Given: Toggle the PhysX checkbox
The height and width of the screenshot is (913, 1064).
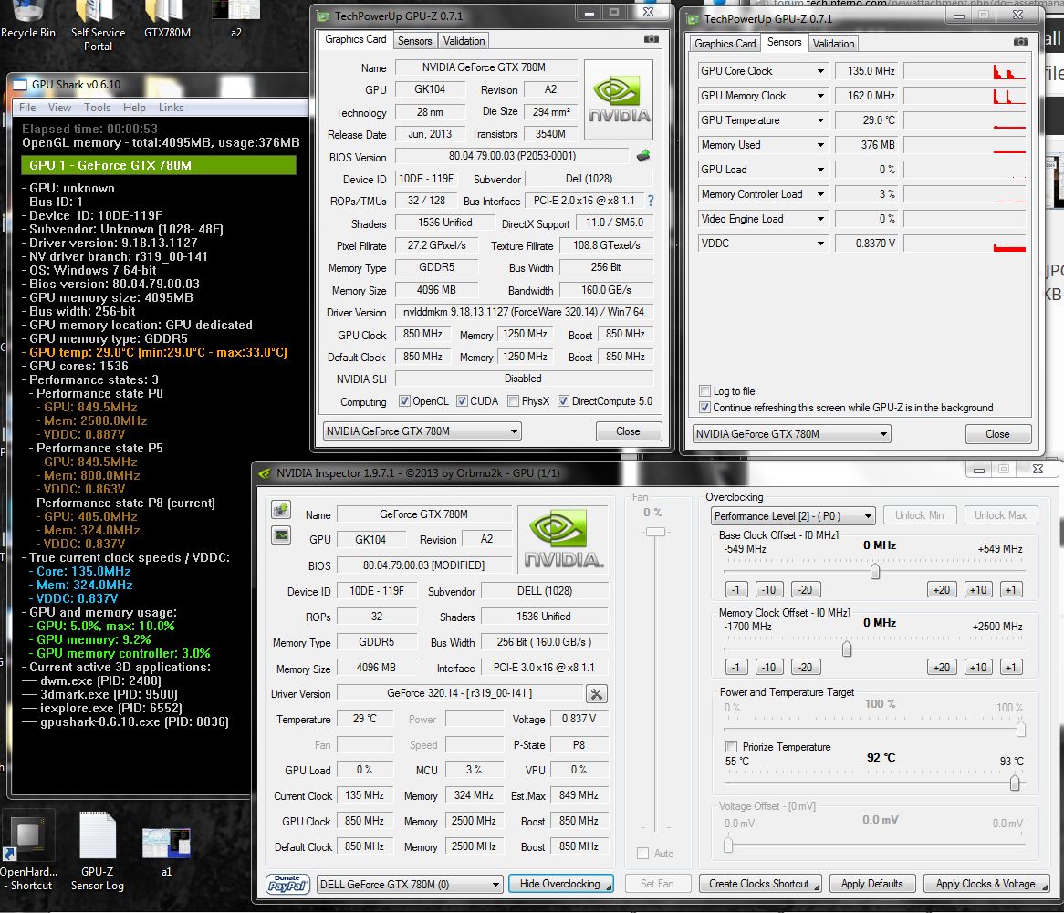Looking at the screenshot, I should coord(514,401).
